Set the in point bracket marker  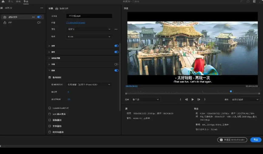tap(180, 99)
